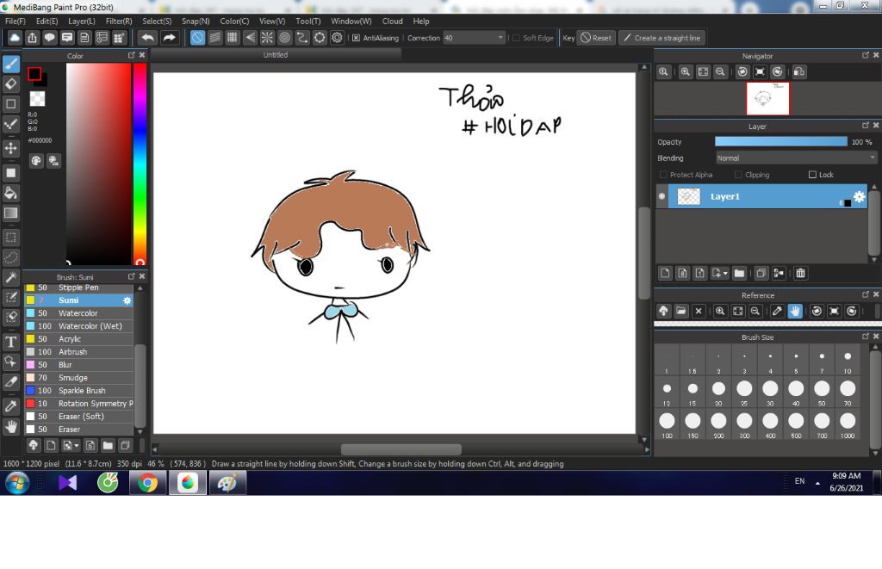This screenshot has width=882, height=569.
Task: Undock the Brush Size panel
Action: point(865,337)
